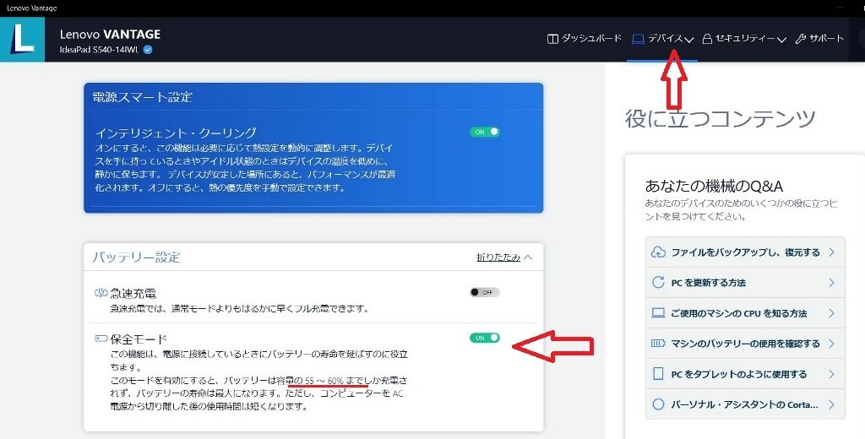This screenshot has width=865, height=439.
Task: Click the Lenovo Vantage window title bar text
Action: (31, 8)
